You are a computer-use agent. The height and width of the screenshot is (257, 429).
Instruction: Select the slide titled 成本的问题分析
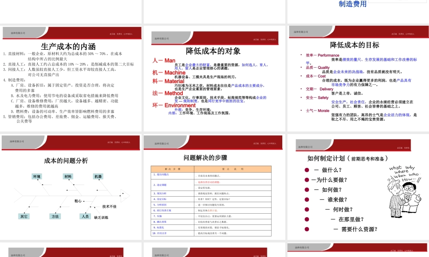coord(71,187)
